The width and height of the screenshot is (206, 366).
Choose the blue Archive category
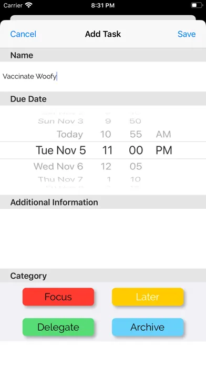(148, 327)
